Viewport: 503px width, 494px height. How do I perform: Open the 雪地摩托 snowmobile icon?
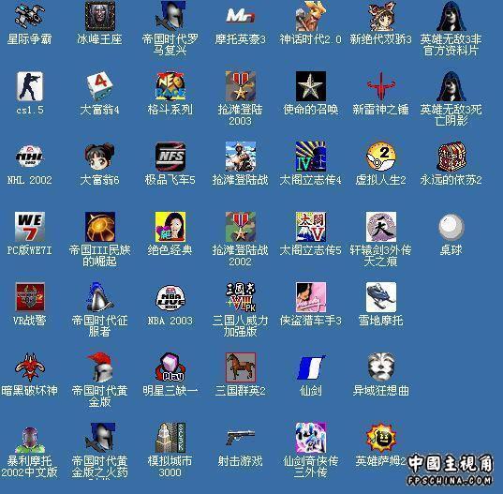coord(381,297)
